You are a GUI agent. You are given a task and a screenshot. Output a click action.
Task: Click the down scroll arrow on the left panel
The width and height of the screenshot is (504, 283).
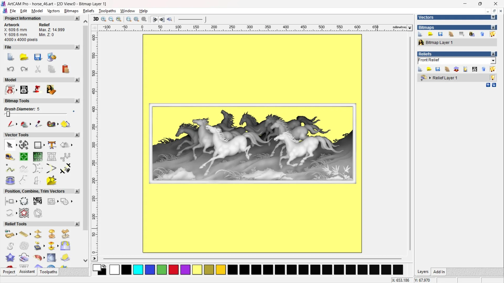pos(85,260)
